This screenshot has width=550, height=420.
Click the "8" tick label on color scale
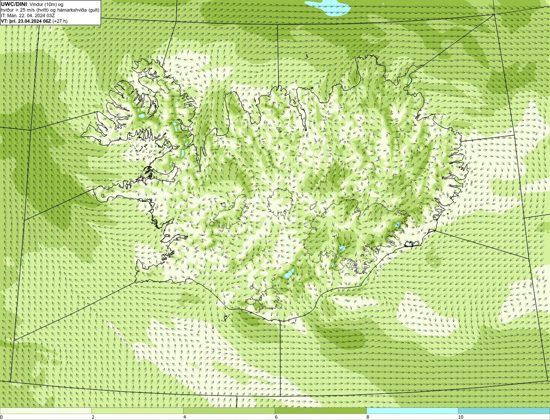coord(367,417)
